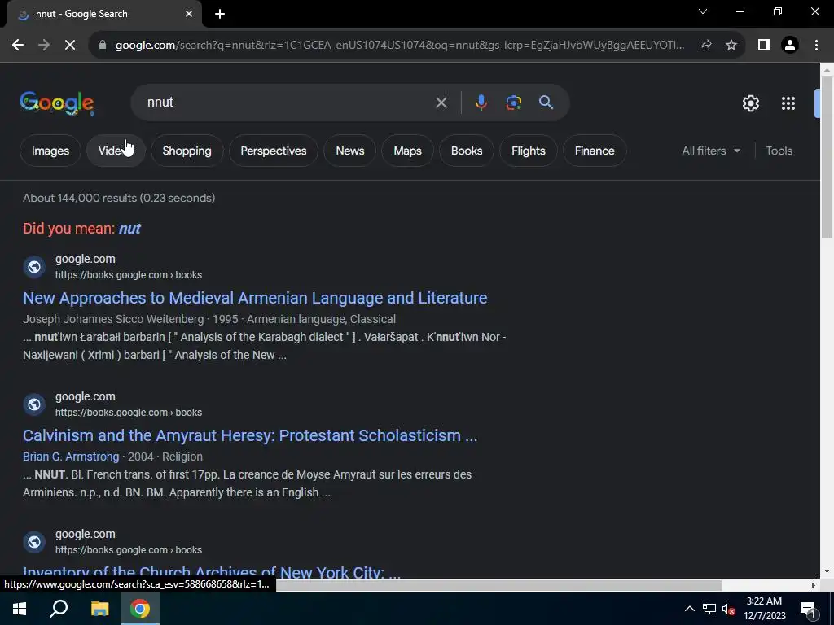This screenshot has width=834, height=625.
Task: Open the Windows Start menu
Action: (x=20, y=609)
